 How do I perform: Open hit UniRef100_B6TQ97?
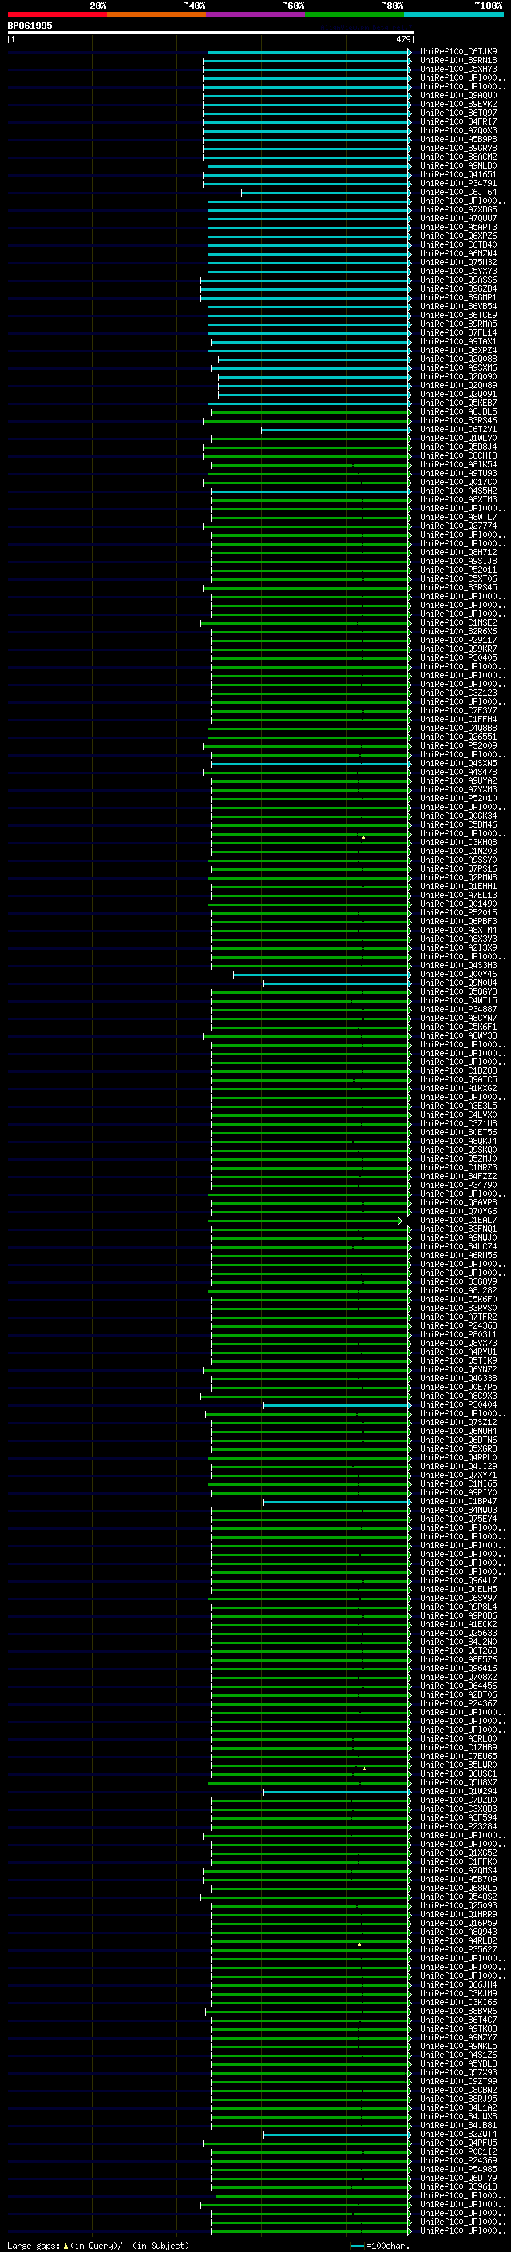point(458,113)
